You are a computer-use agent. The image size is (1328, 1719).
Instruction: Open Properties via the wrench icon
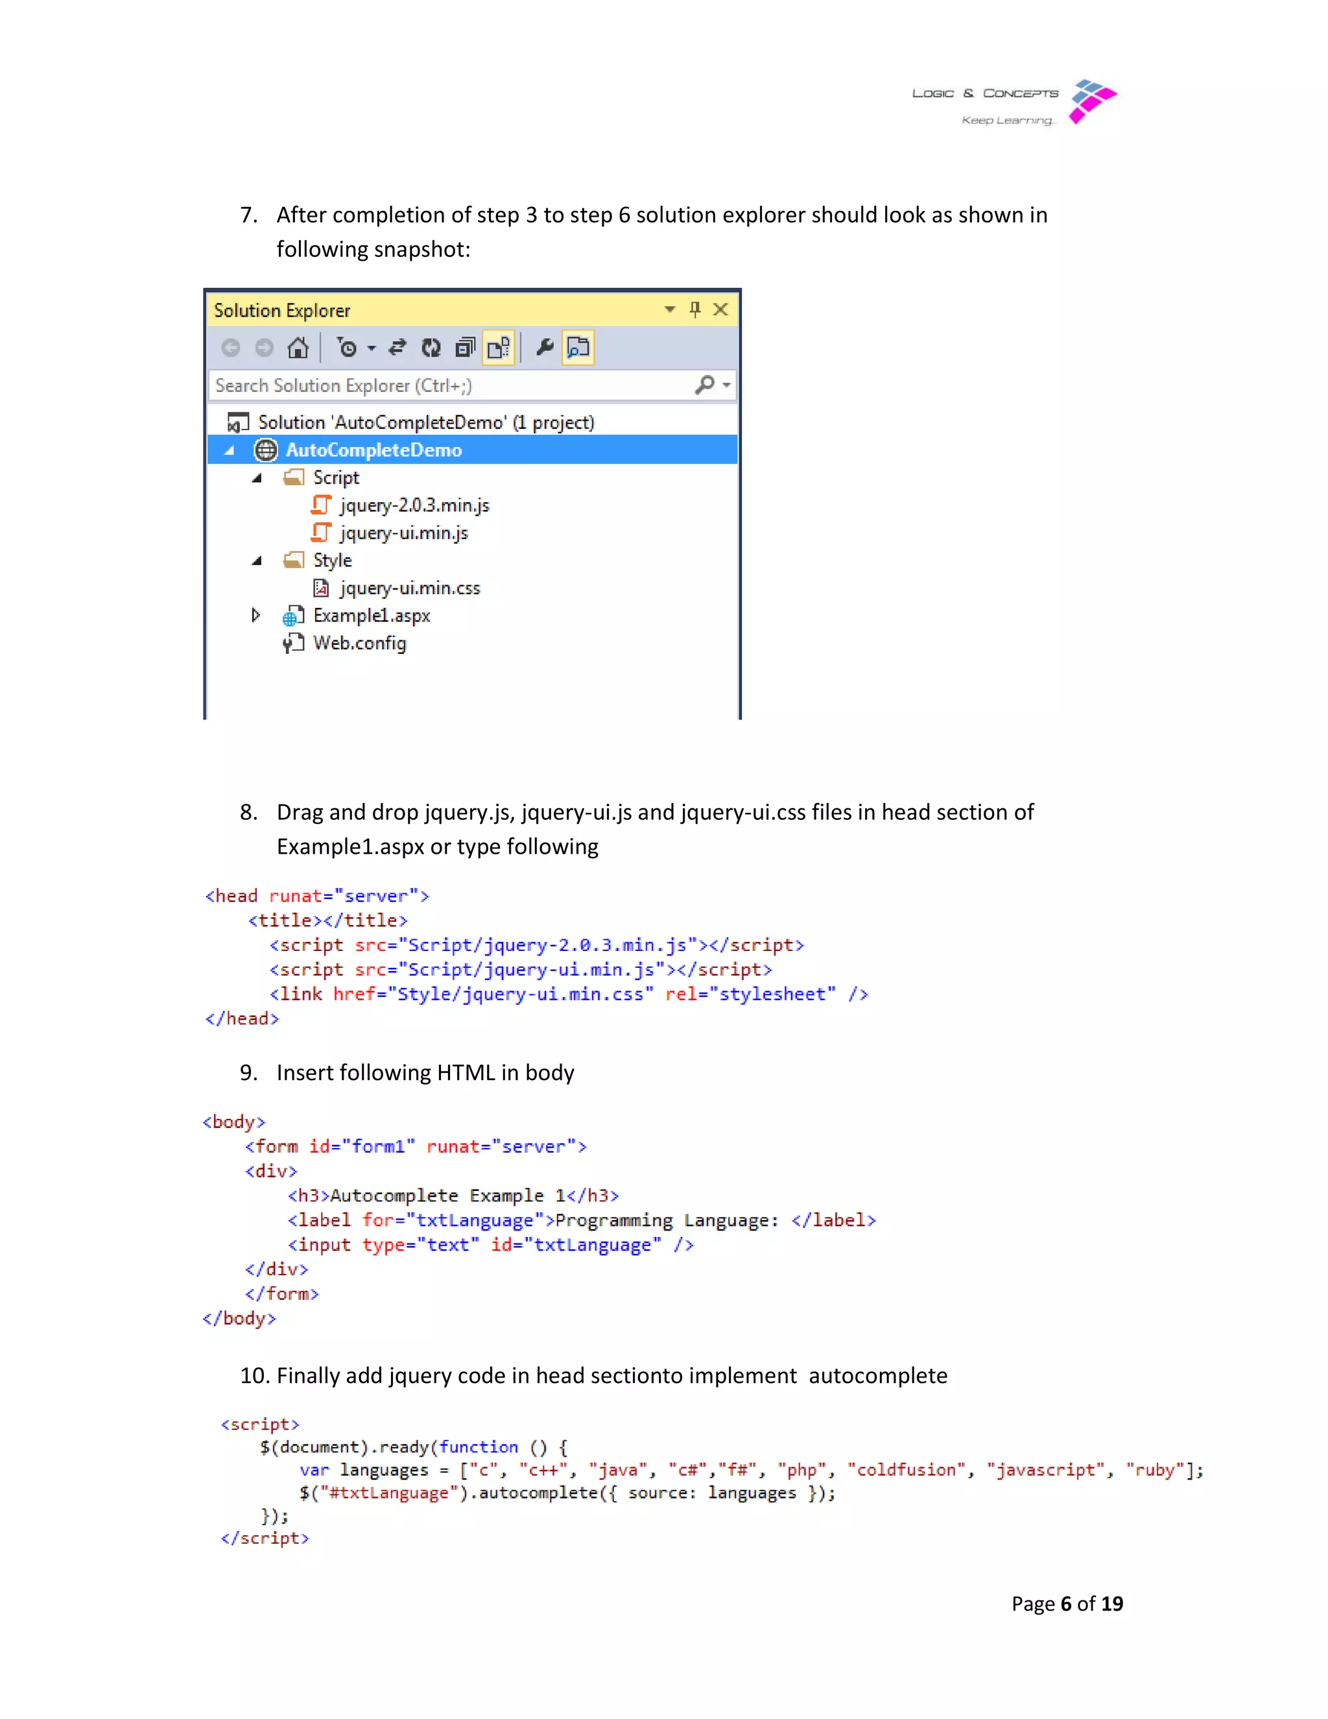(x=545, y=347)
